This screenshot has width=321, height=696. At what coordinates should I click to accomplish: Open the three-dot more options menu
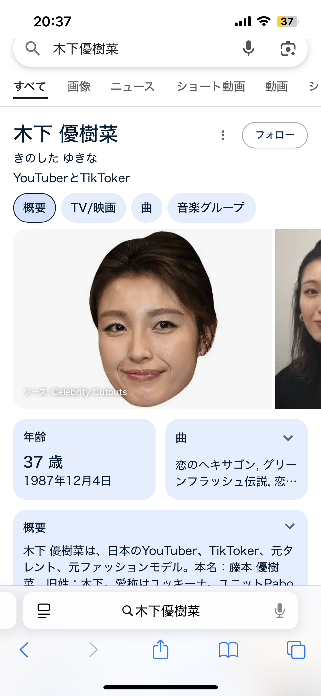pos(223,135)
